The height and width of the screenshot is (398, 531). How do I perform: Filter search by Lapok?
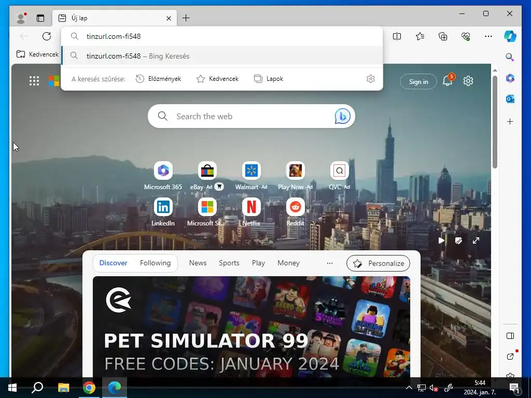(269, 79)
